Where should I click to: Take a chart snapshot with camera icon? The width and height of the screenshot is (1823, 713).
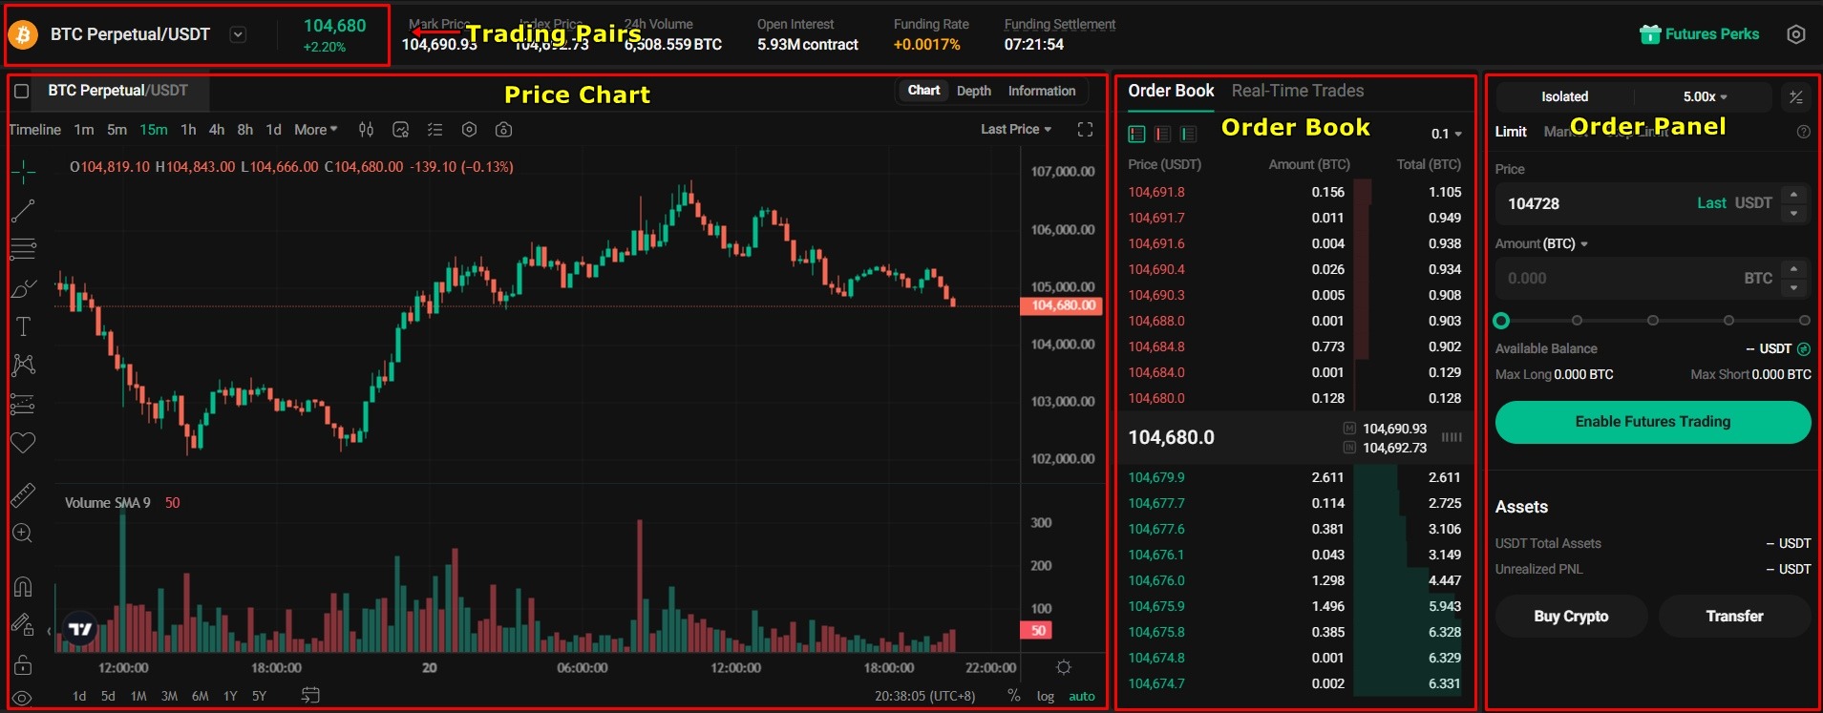(x=504, y=130)
